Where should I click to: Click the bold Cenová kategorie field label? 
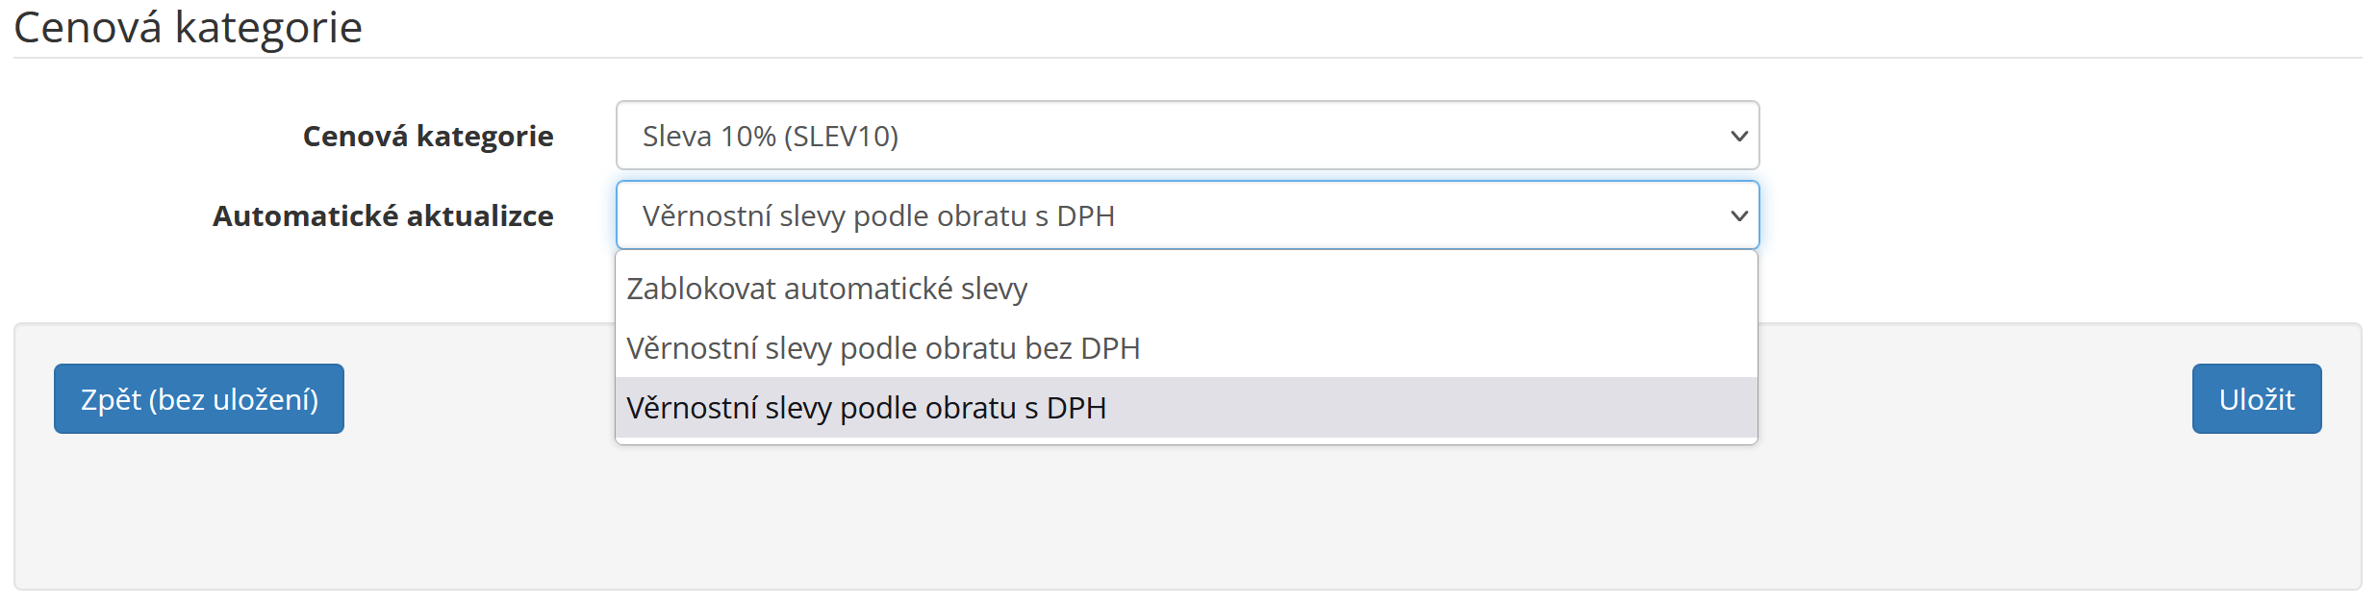click(428, 137)
